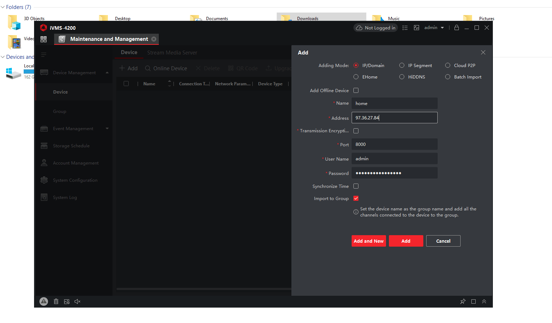552x323 pixels.
Task: Toggle the select-all checkbox in device table
Action: 126,84
